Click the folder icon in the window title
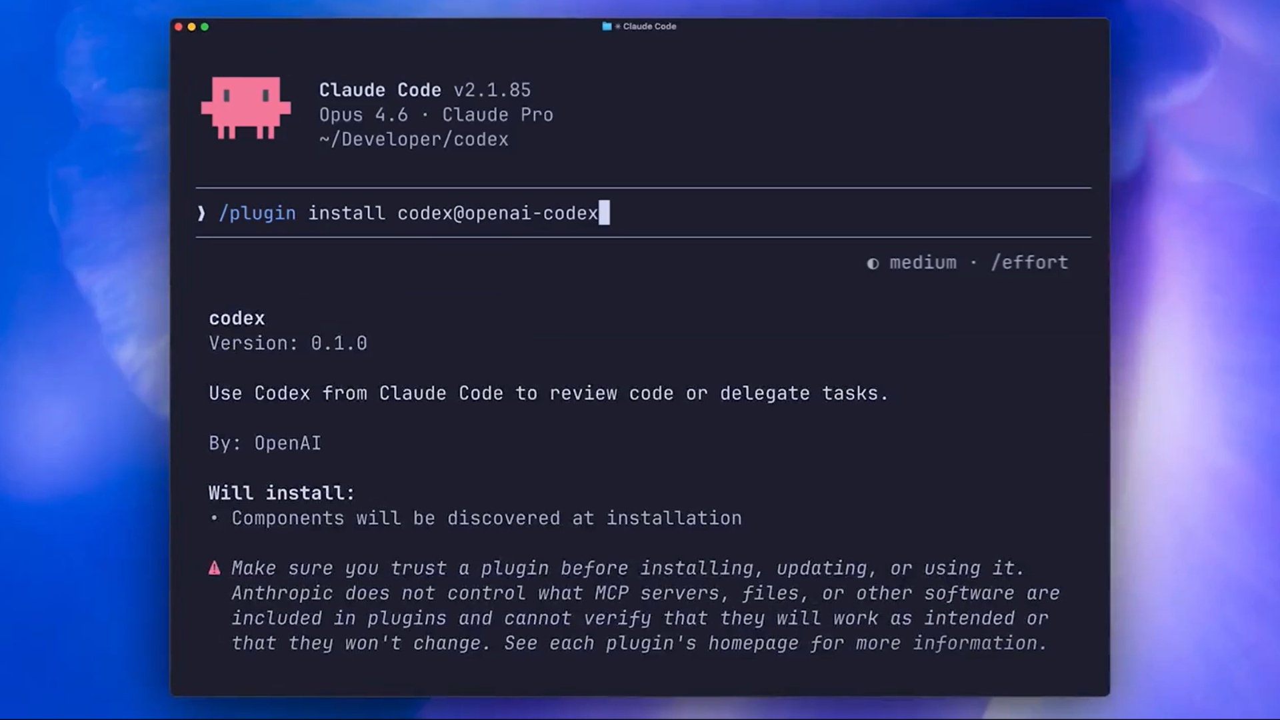 point(607,26)
